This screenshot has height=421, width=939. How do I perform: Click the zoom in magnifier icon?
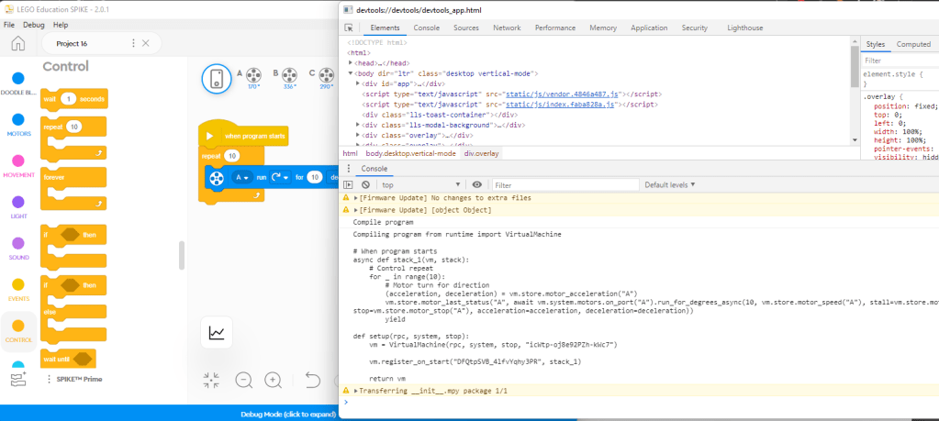[274, 379]
